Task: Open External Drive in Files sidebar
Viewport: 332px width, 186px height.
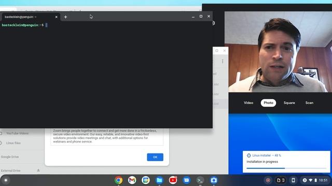Action: pos(10,171)
